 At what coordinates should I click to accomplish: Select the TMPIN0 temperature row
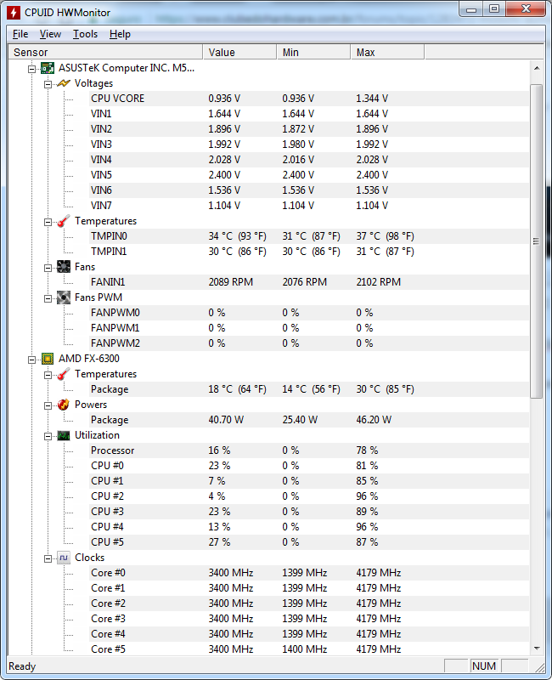308,236
